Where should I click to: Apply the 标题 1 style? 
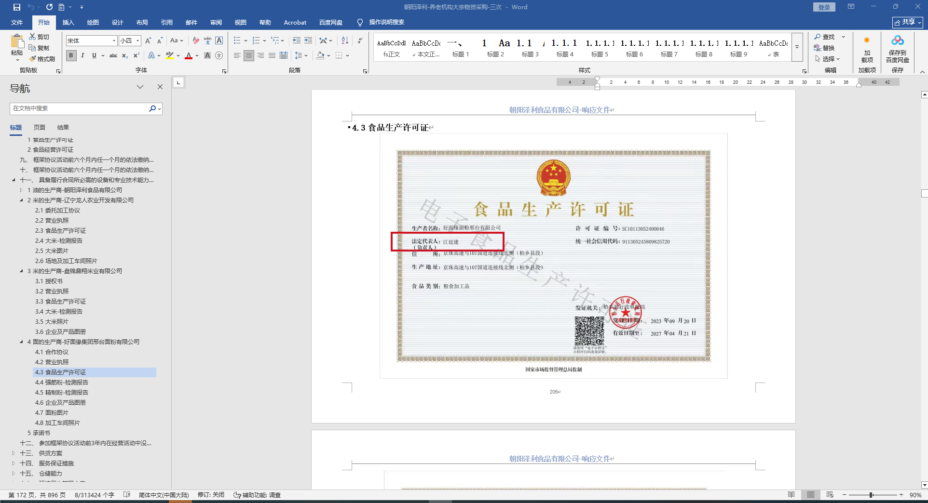[x=461, y=47]
